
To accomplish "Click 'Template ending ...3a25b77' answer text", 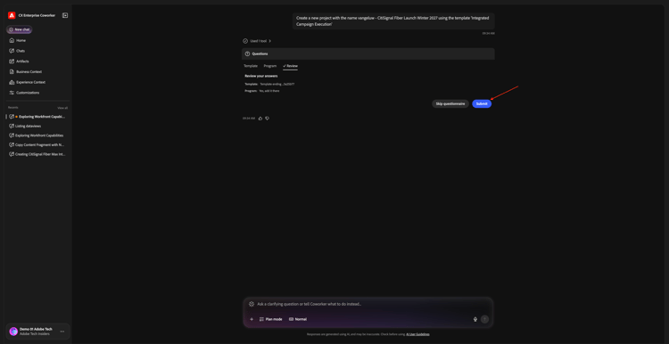I will pyautogui.click(x=277, y=84).
